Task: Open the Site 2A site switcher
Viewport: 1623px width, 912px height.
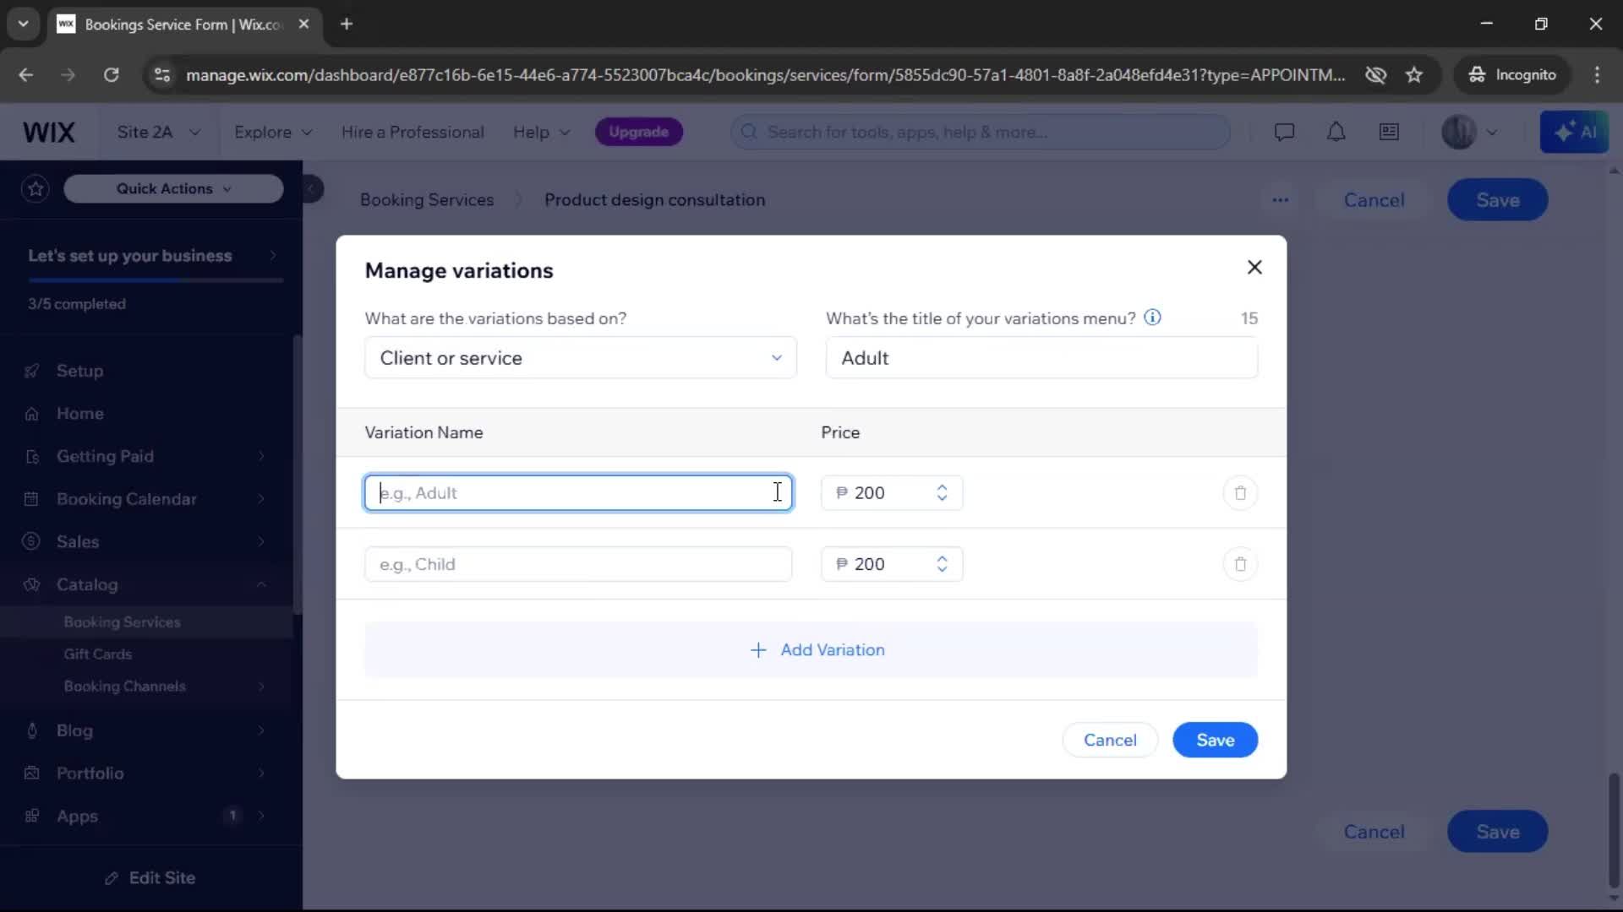Action: coord(158,133)
